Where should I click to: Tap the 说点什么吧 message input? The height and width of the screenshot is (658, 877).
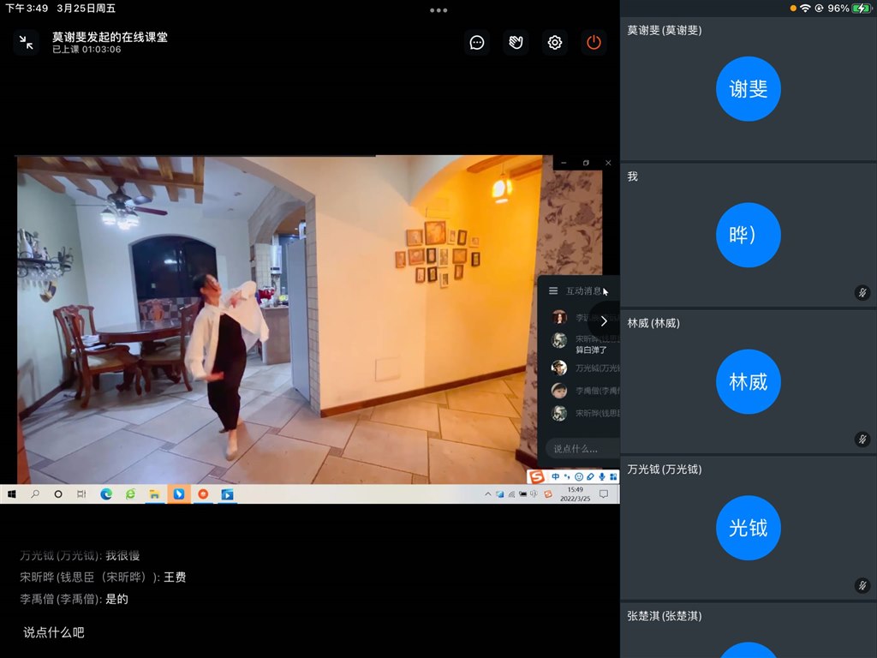pyautogui.click(x=54, y=632)
